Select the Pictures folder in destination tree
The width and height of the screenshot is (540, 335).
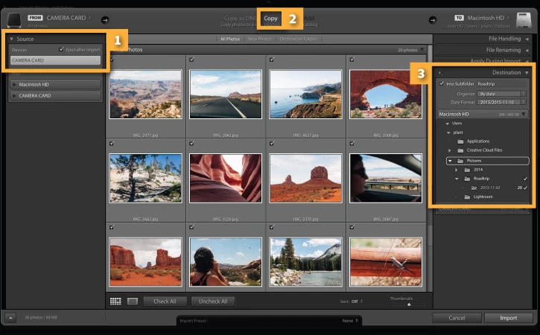coord(487,161)
